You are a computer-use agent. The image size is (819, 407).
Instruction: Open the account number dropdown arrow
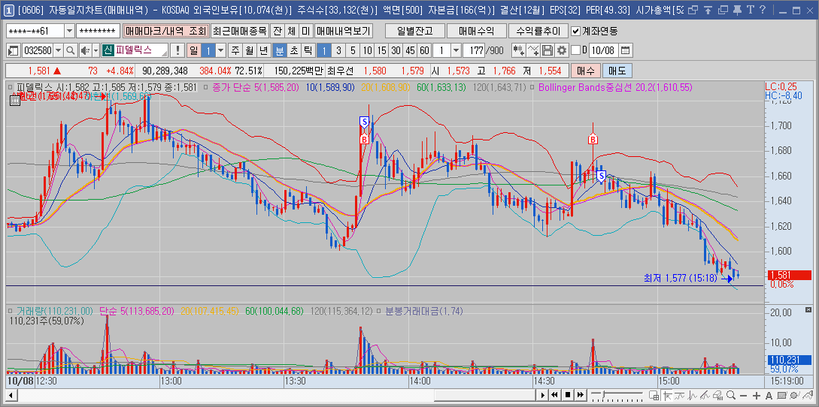69,31
